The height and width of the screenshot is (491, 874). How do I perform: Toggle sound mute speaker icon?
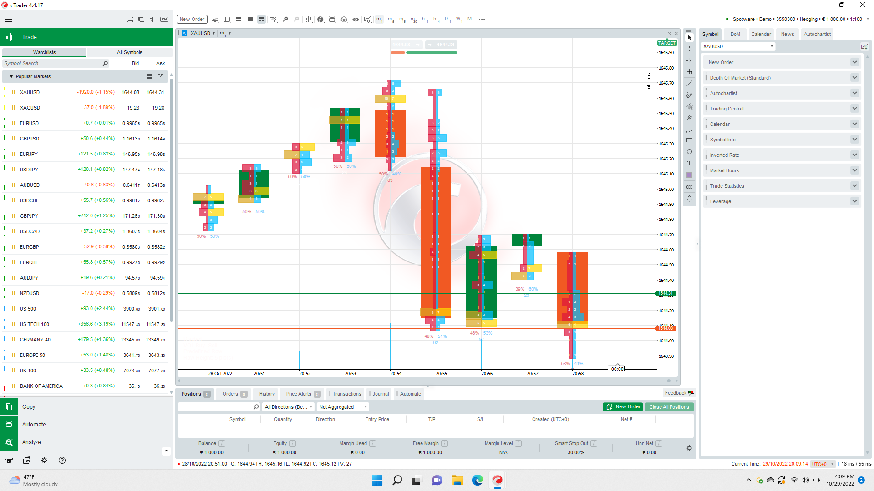(152, 20)
